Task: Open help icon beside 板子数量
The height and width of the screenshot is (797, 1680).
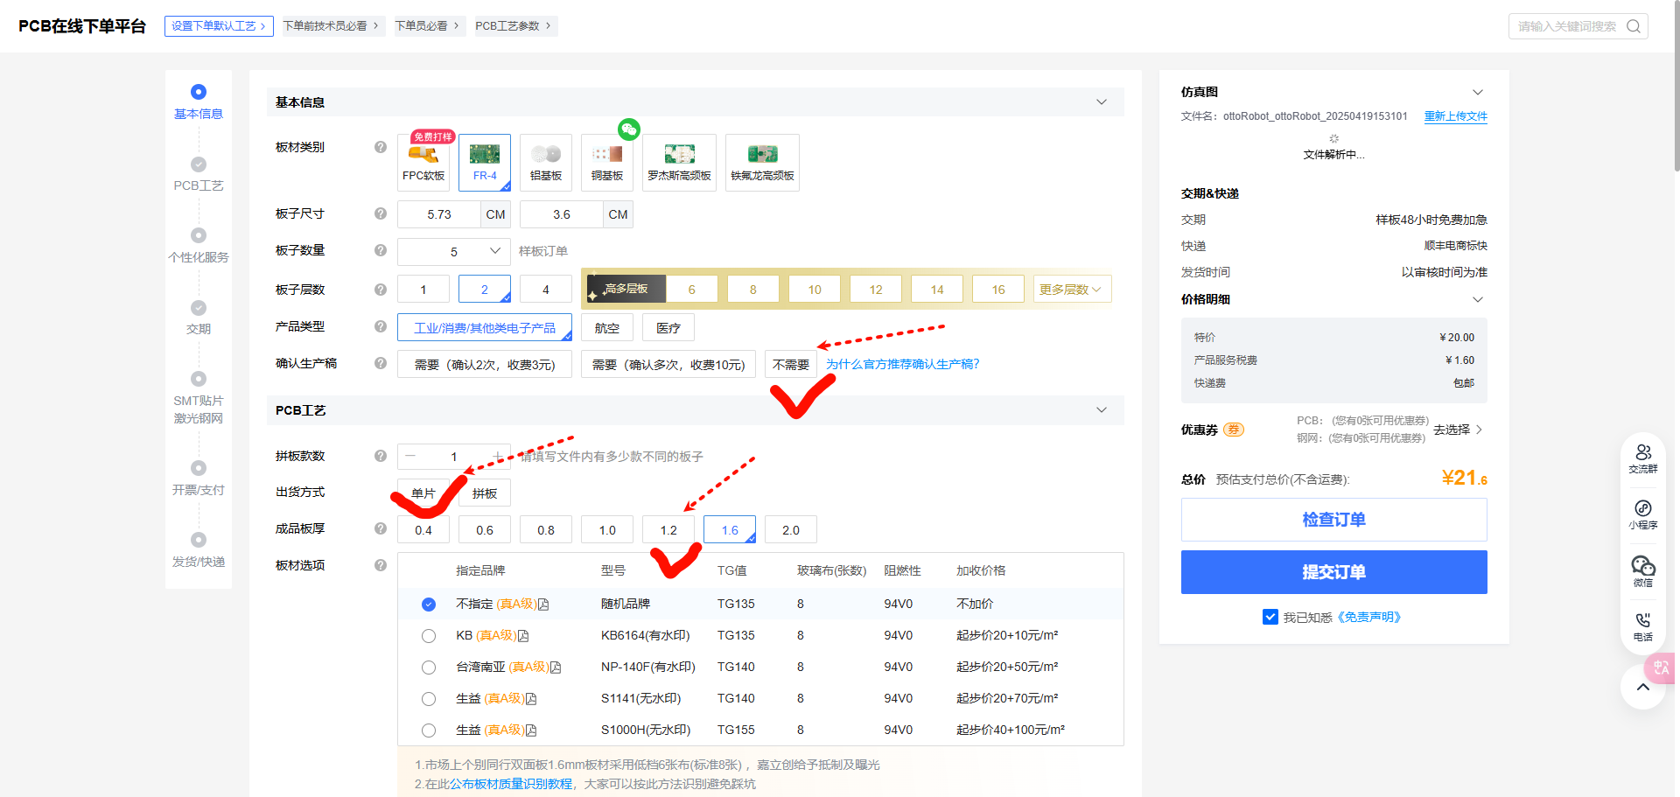Action: (x=381, y=250)
